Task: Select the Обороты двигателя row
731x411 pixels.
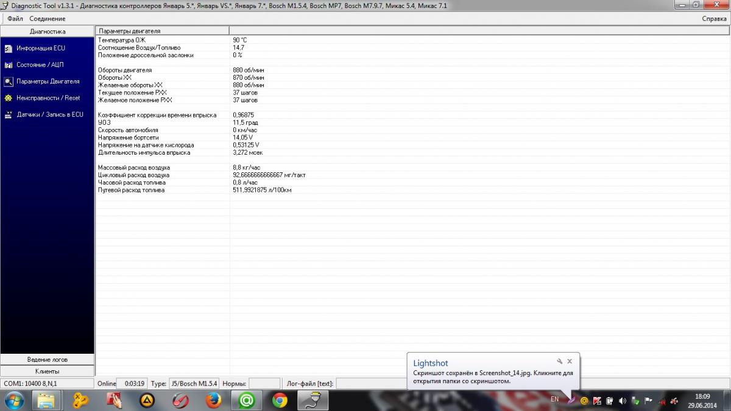Action: (413, 70)
